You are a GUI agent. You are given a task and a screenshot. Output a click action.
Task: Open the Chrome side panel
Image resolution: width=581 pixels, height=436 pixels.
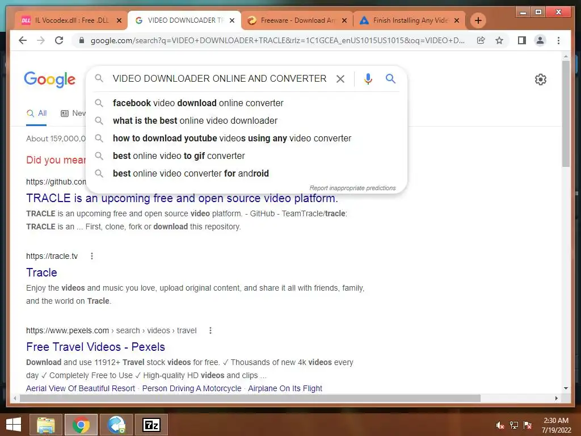522,40
